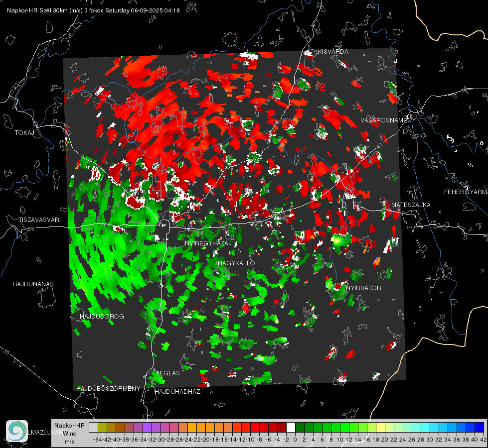Pick the olive swatch between -64 and -42
The height and width of the screenshot is (448, 488).
(x=102, y=427)
